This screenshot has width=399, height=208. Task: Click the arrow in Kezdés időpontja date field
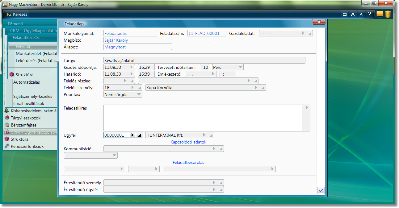pos(131,67)
